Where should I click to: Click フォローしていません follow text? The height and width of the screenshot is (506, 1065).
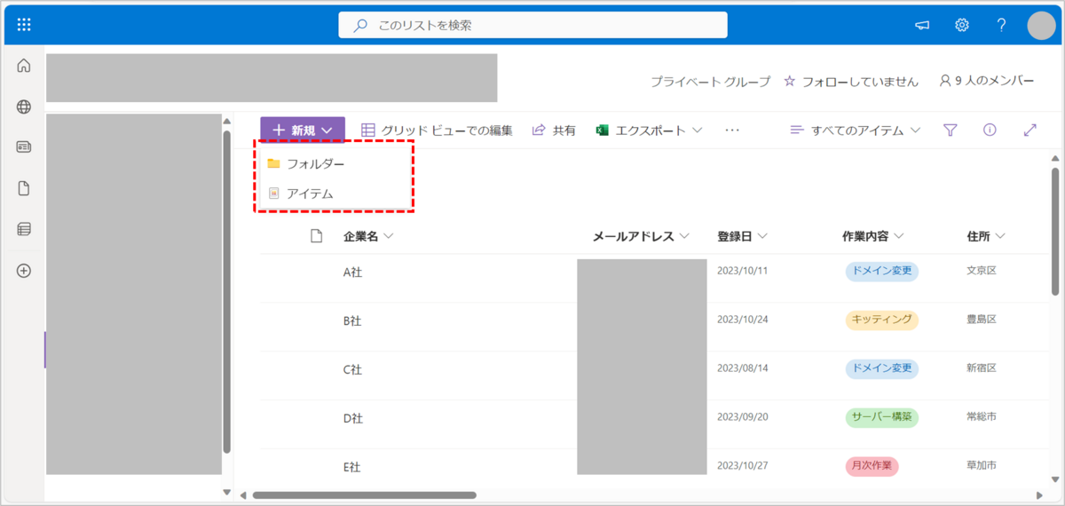[860, 81]
